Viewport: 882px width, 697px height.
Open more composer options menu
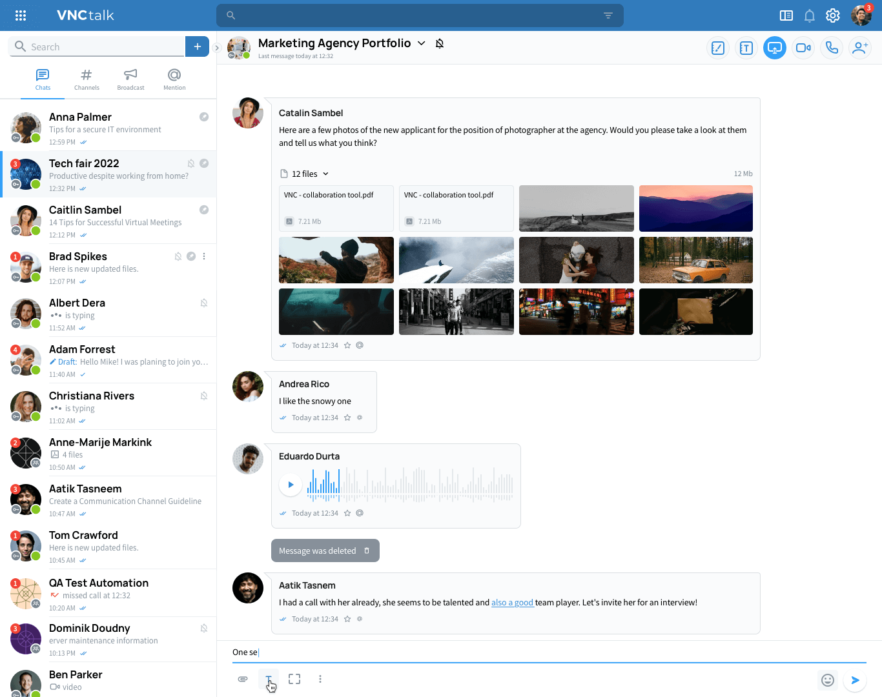pos(320,679)
